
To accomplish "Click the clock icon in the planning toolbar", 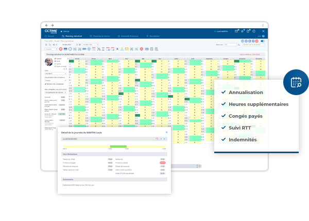I will tap(70, 49).
